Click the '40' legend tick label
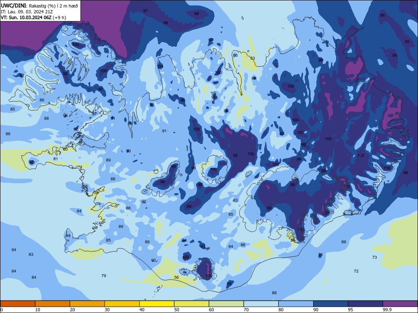The height and width of the screenshot is (313, 418). click(142, 310)
